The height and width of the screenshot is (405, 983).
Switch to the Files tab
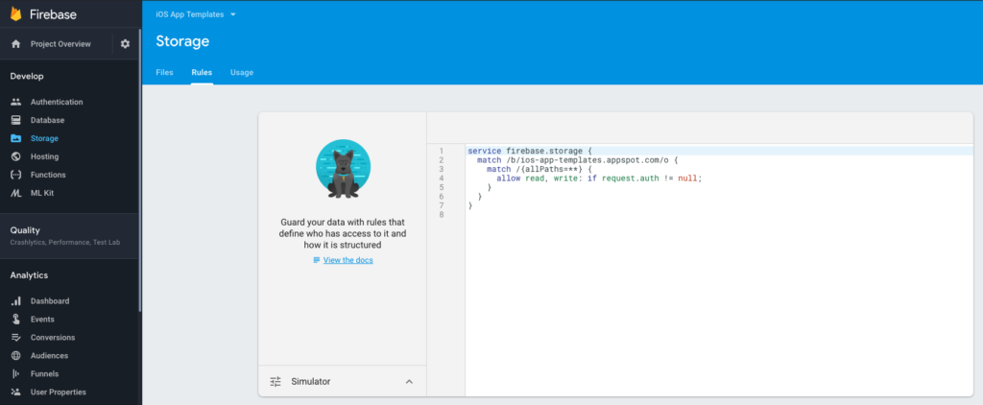164,72
